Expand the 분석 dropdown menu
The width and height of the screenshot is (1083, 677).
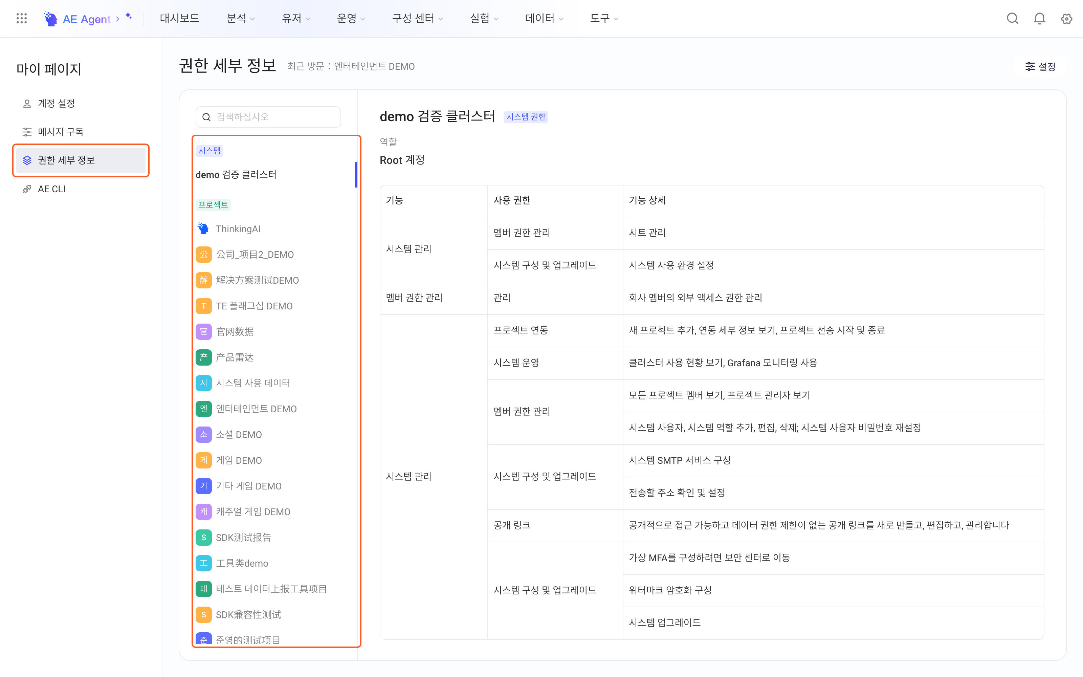[x=241, y=18]
